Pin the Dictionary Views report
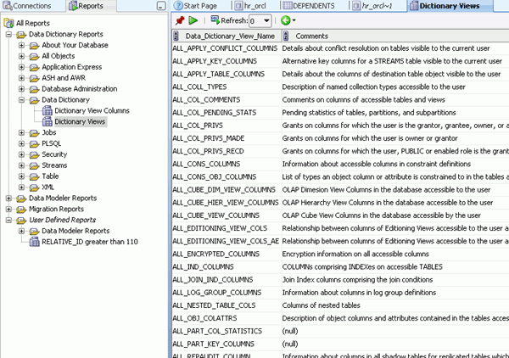This screenshot has width=509, height=358. pyautogui.click(x=180, y=20)
